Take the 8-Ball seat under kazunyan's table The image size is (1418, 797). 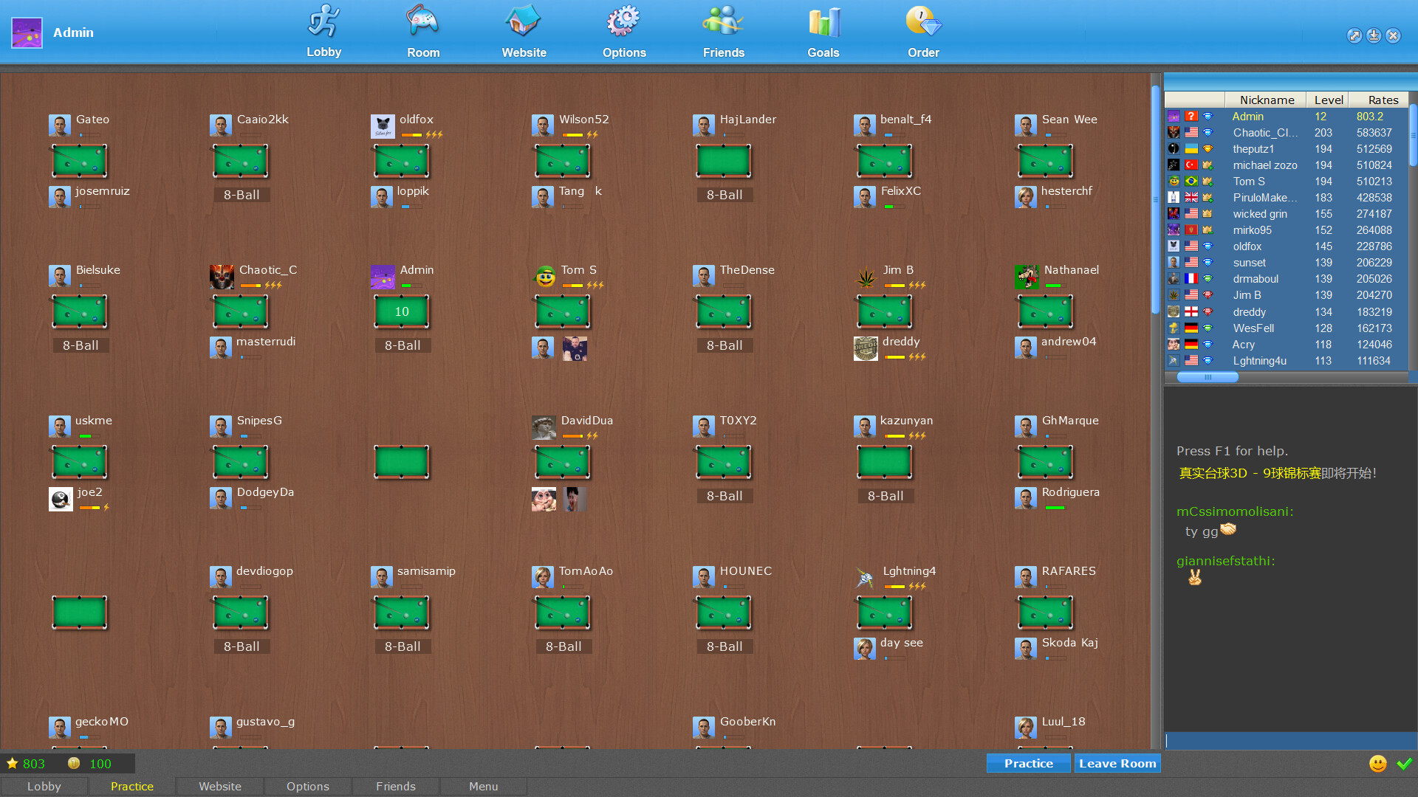coord(886,496)
